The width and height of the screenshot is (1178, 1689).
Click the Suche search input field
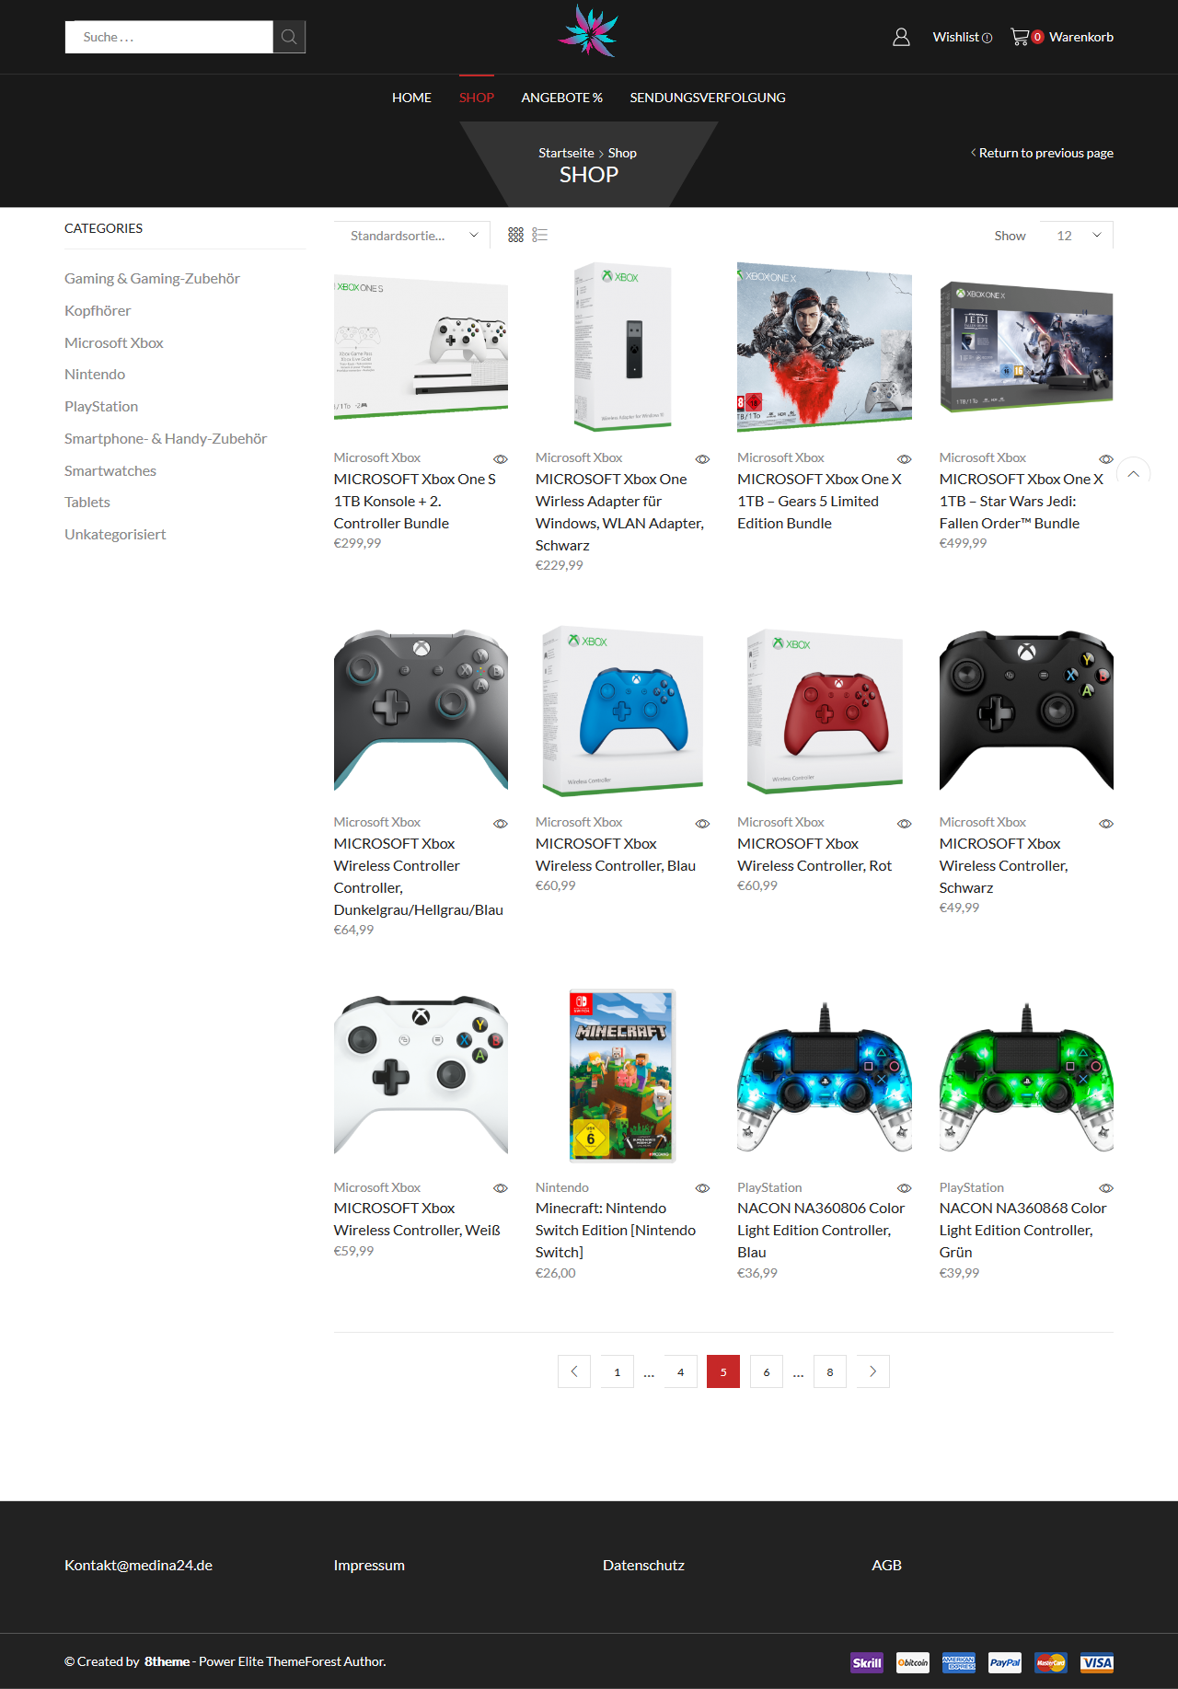click(169, 37)
